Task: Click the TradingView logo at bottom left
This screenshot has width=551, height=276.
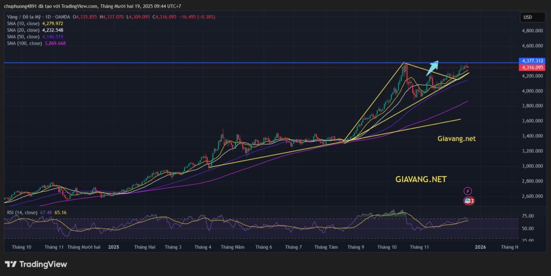Action: tap(36, 264)
